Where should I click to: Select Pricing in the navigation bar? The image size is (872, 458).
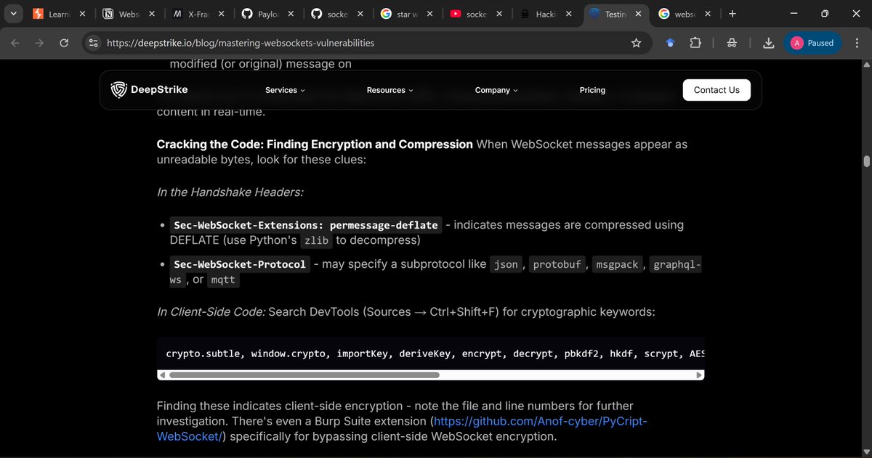click(x=592, y=90)
